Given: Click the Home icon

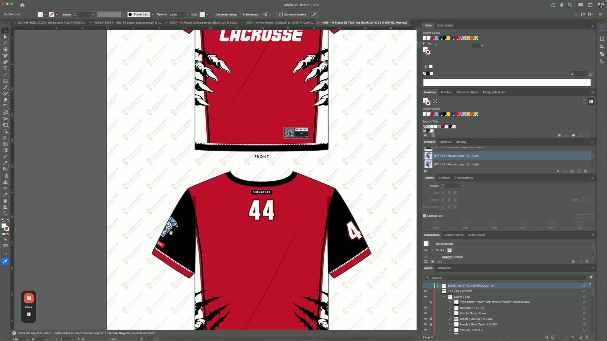Looking at the screenshot, I should [22, 5].
